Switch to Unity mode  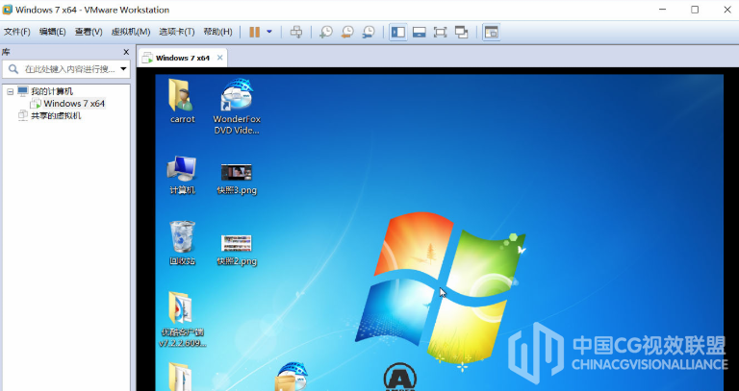[462, 32]
